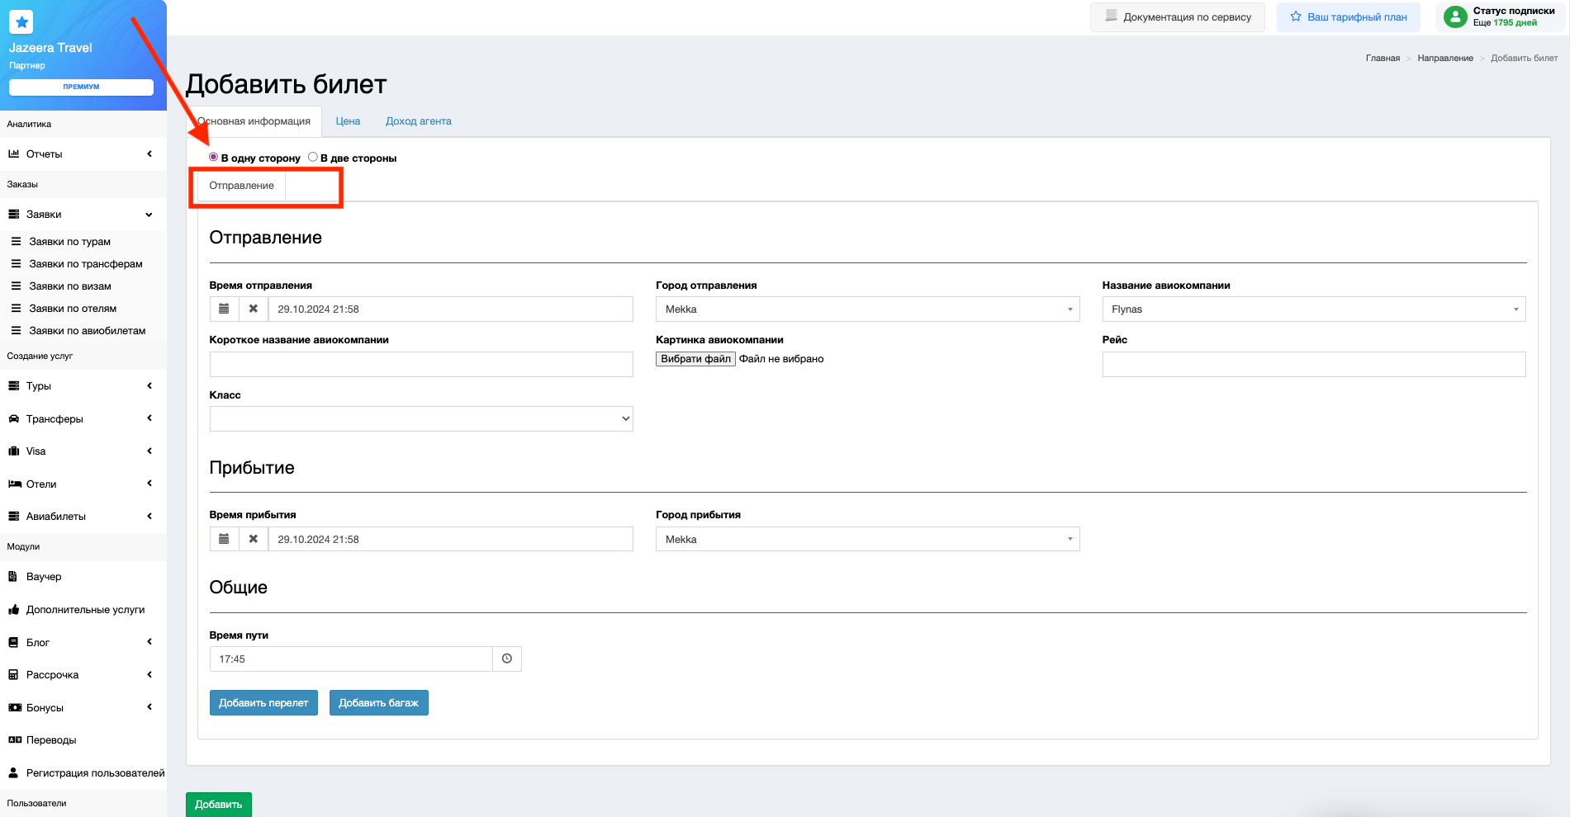The width and height of the screenshot is (1570, 817).
Task: Select the 'В одну сторону' radio option
Action: coord(214,157)
